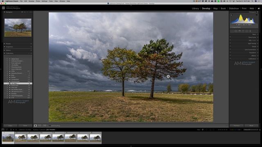The width and height of the screenshot is (262, 147).
Task: Create a new collection with the plus icon
Action: (31, 53)
